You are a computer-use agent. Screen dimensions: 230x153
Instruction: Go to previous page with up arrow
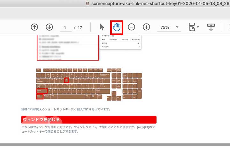pyautogui.click(x=34, y=27)
